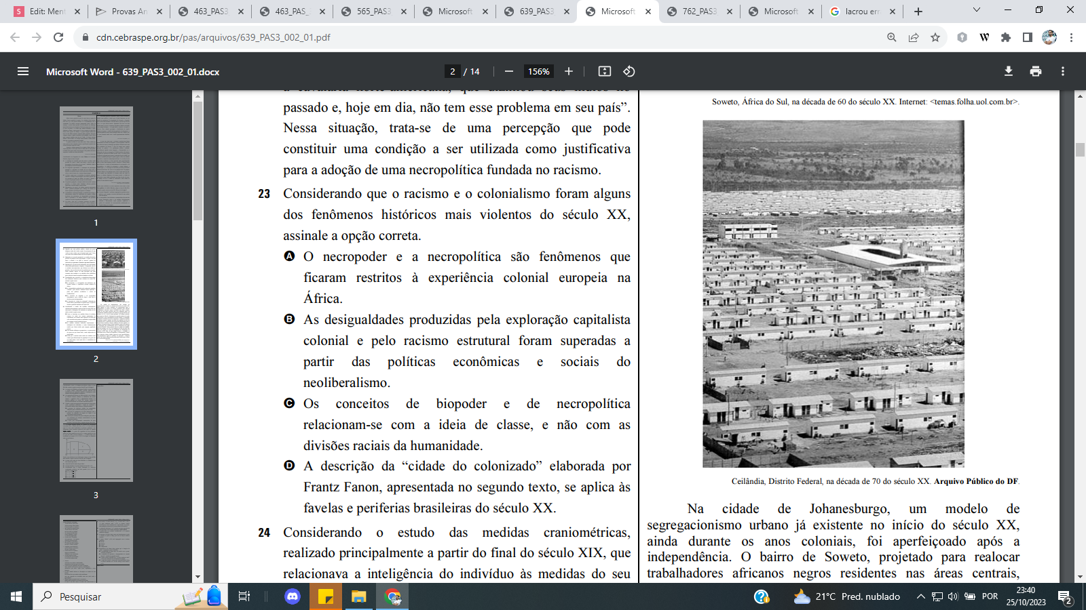The width and height of the screenshot is (1086, 610).
Task: Open the yellow sticky notes taskbar app
Action: click(326, 596)
